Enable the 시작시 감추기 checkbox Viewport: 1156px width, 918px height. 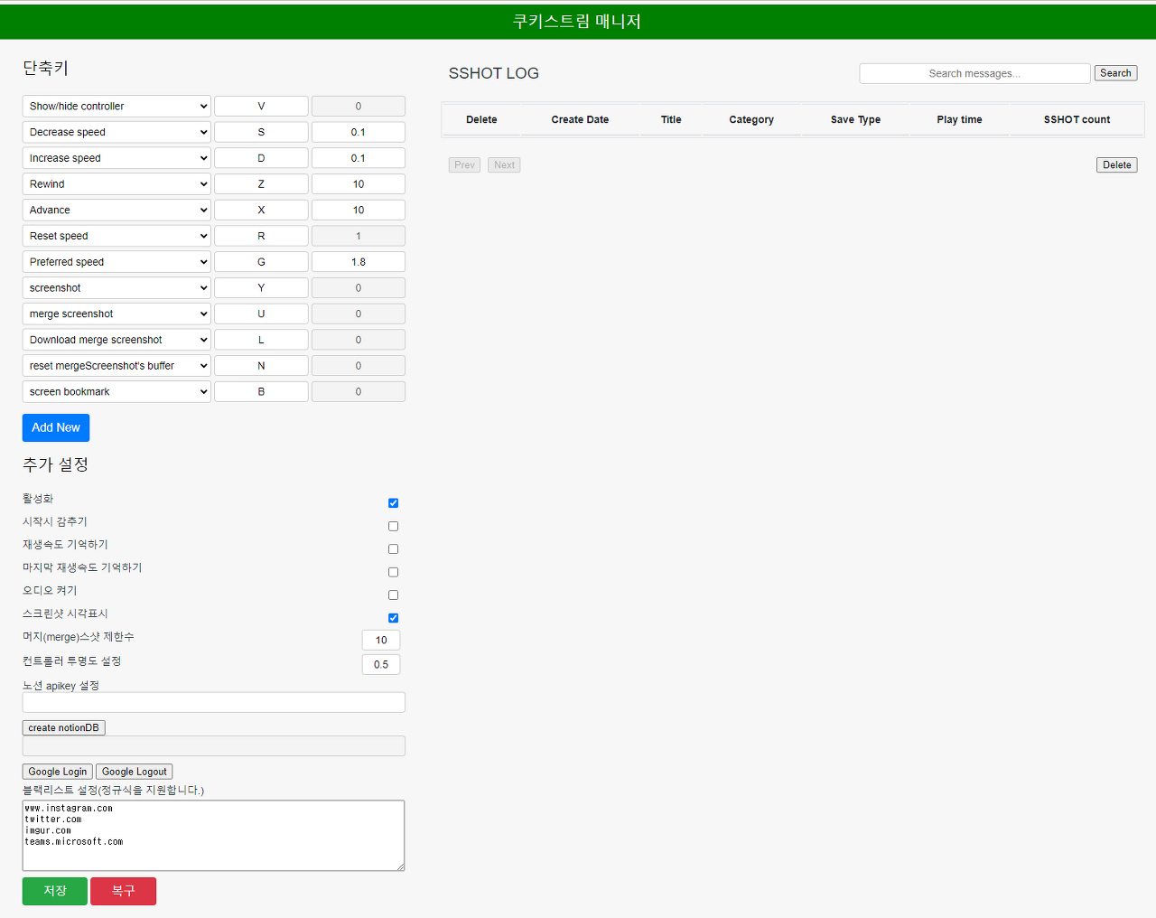pyautogui.click(x=393, y=526)
